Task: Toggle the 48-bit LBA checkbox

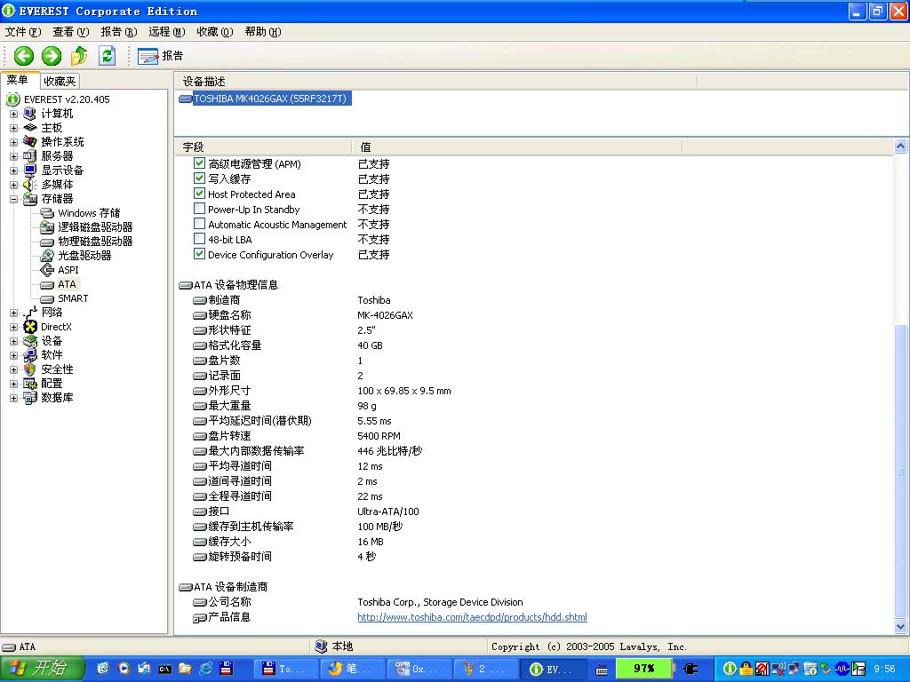Action: [200, 240]
